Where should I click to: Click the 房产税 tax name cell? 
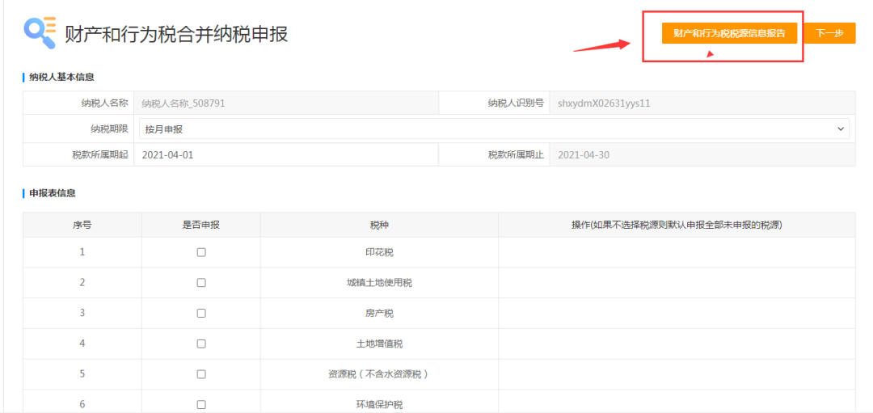pyautogui.click(x=379, y=313)
